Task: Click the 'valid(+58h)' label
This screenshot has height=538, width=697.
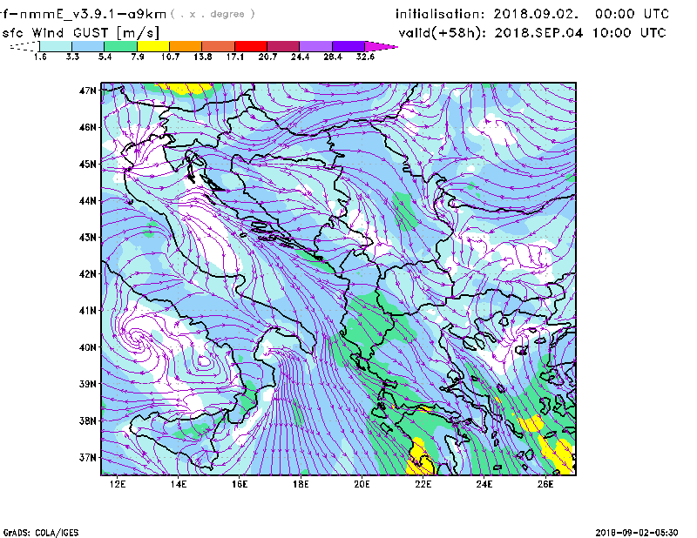Action: (443, 33)
